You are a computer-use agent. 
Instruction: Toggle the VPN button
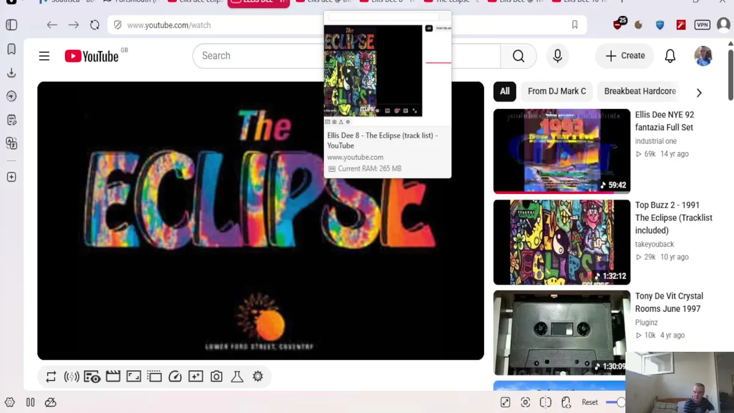tap(702, 25)
